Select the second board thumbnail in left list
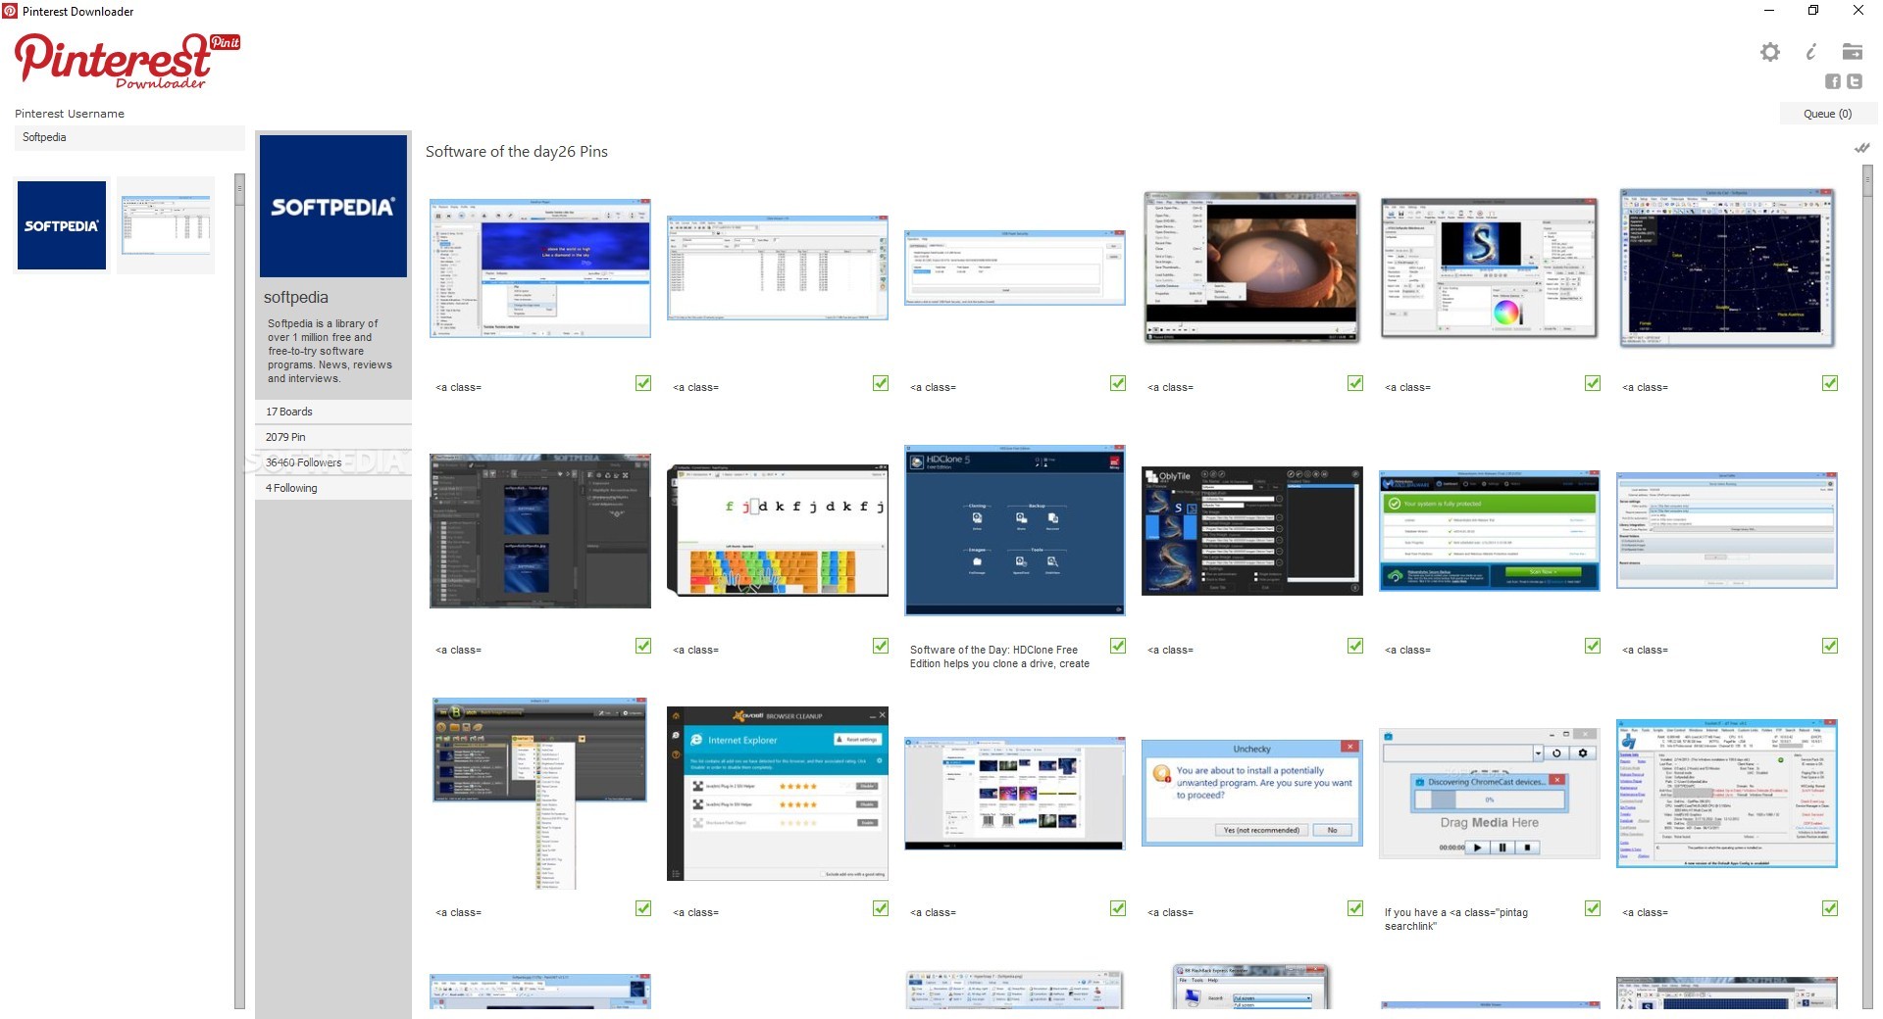 [166, 225]
